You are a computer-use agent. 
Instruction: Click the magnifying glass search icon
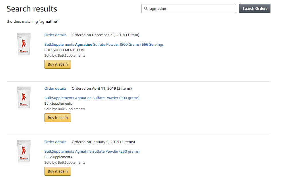click(x=146, y=8)
